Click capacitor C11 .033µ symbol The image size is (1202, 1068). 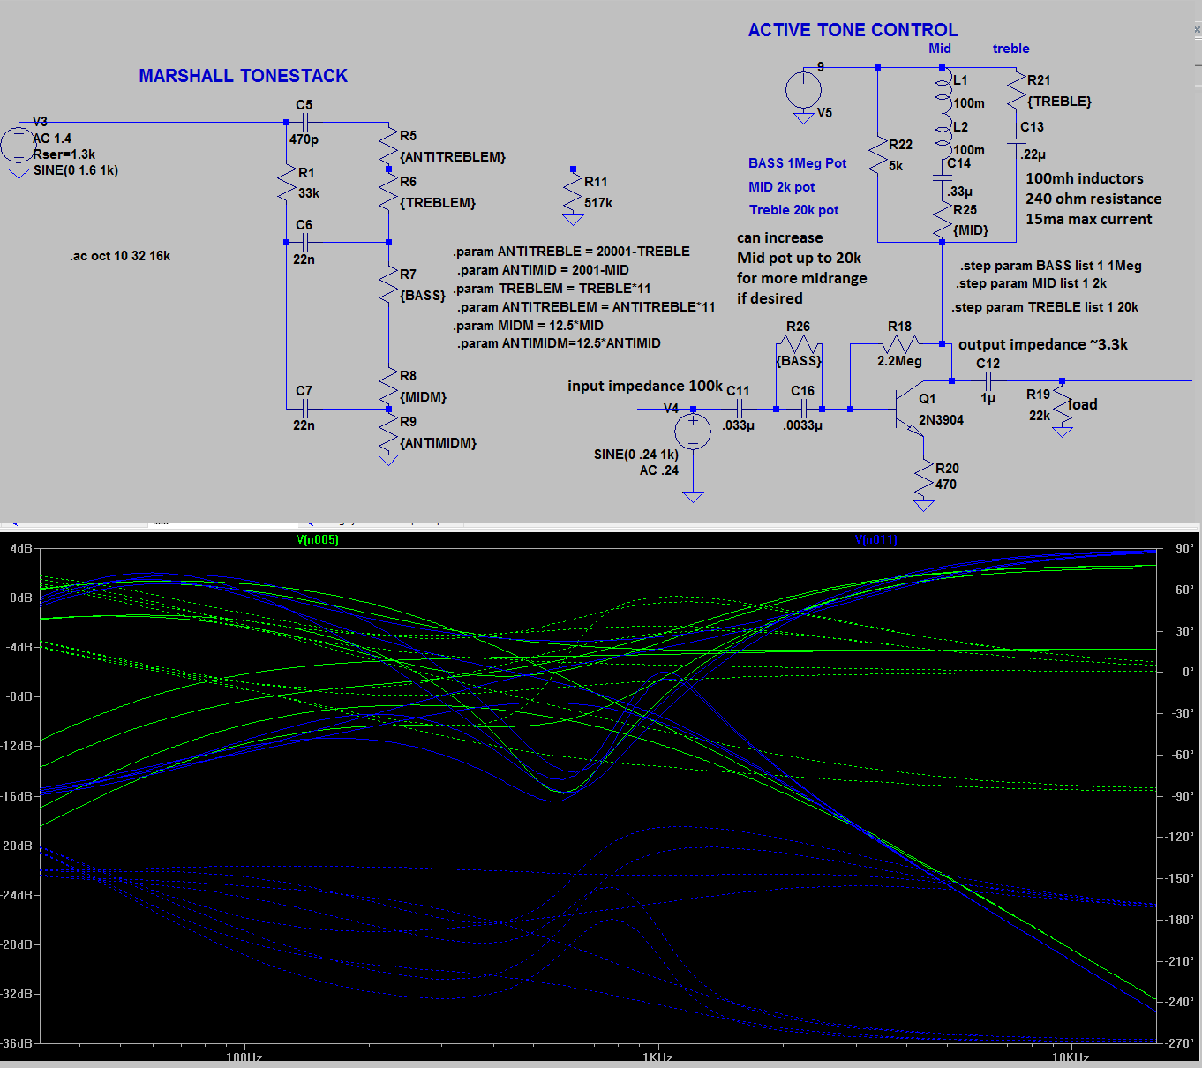pos(740,409)
